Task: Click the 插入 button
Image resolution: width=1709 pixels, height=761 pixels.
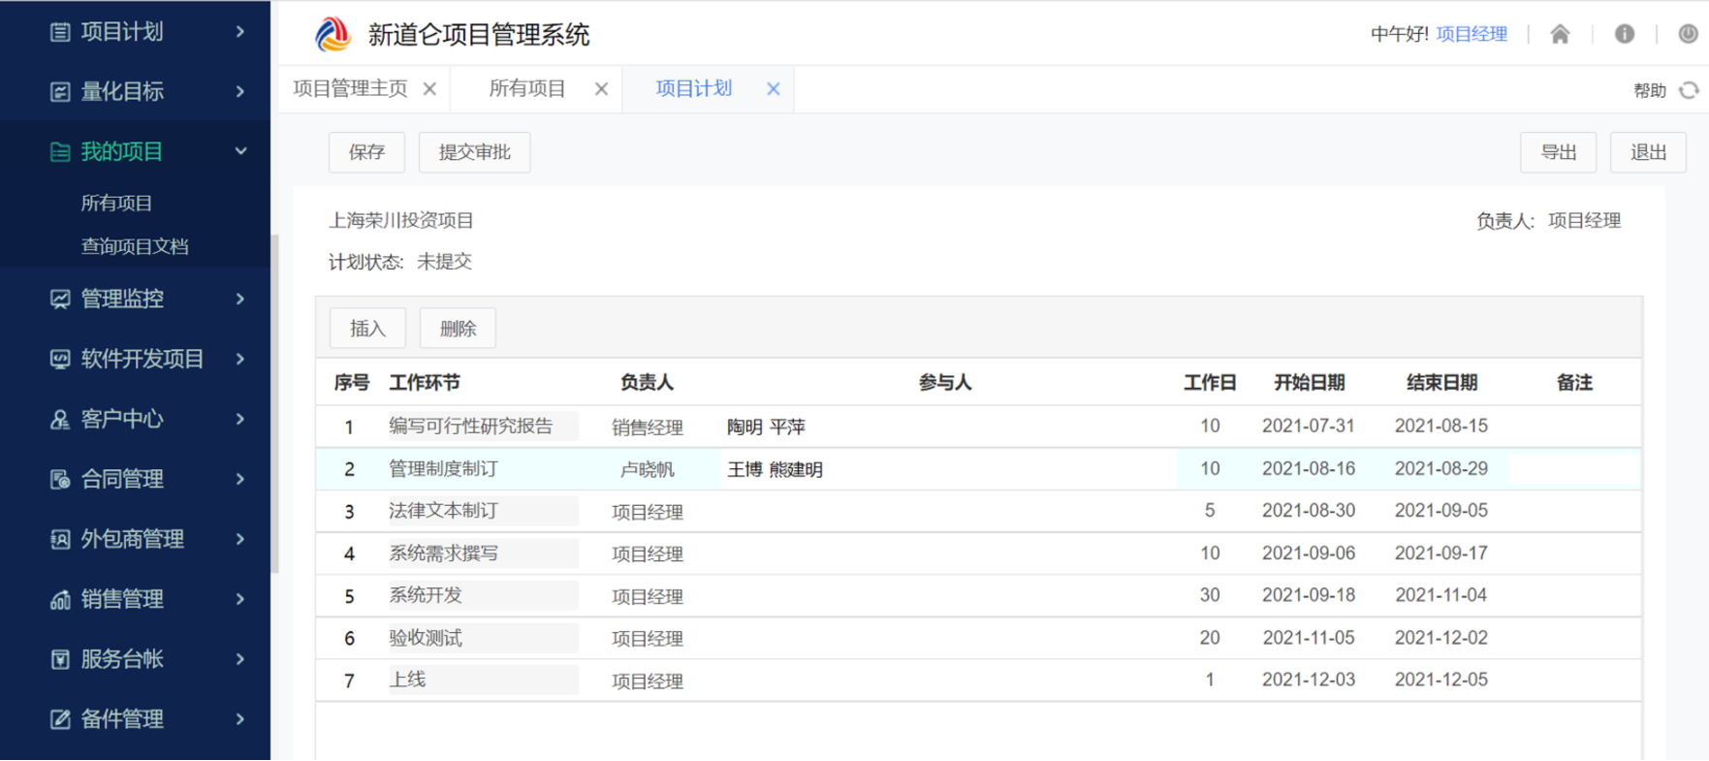Action: 367,329
